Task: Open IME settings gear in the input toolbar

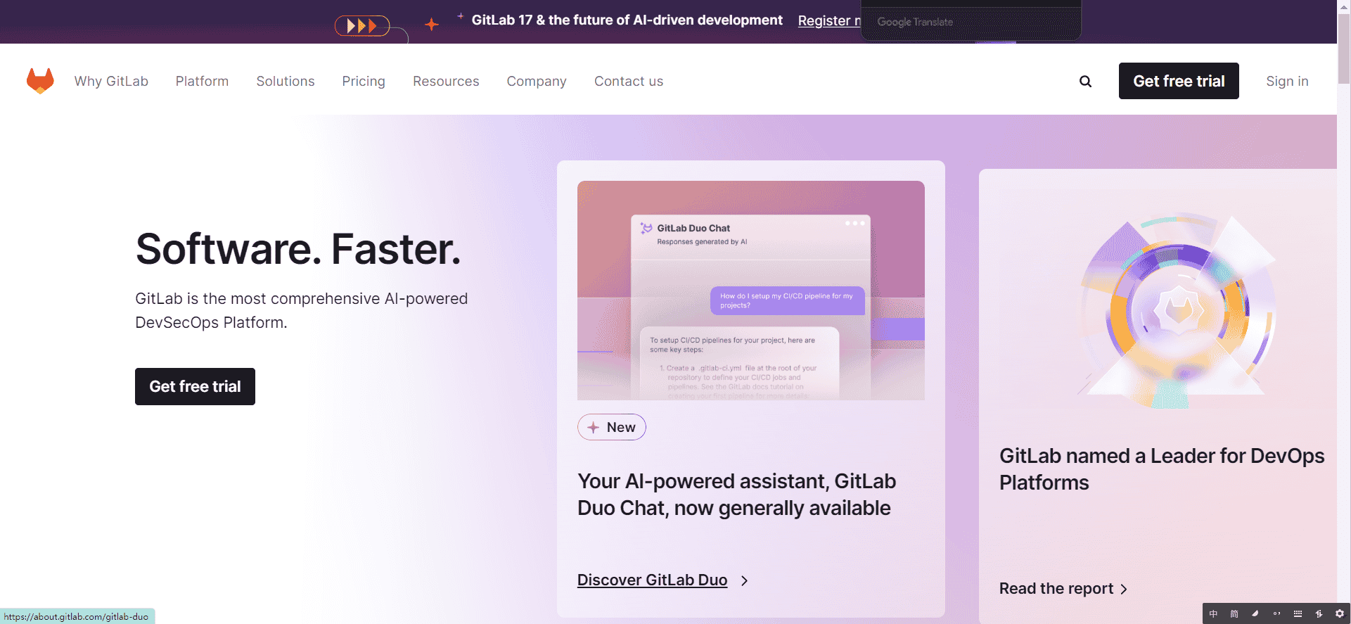Action: (x=1340, y=613)
